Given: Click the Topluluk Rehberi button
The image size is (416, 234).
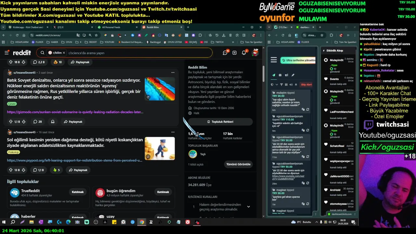Looking at the screenshot, I should 220,122.
